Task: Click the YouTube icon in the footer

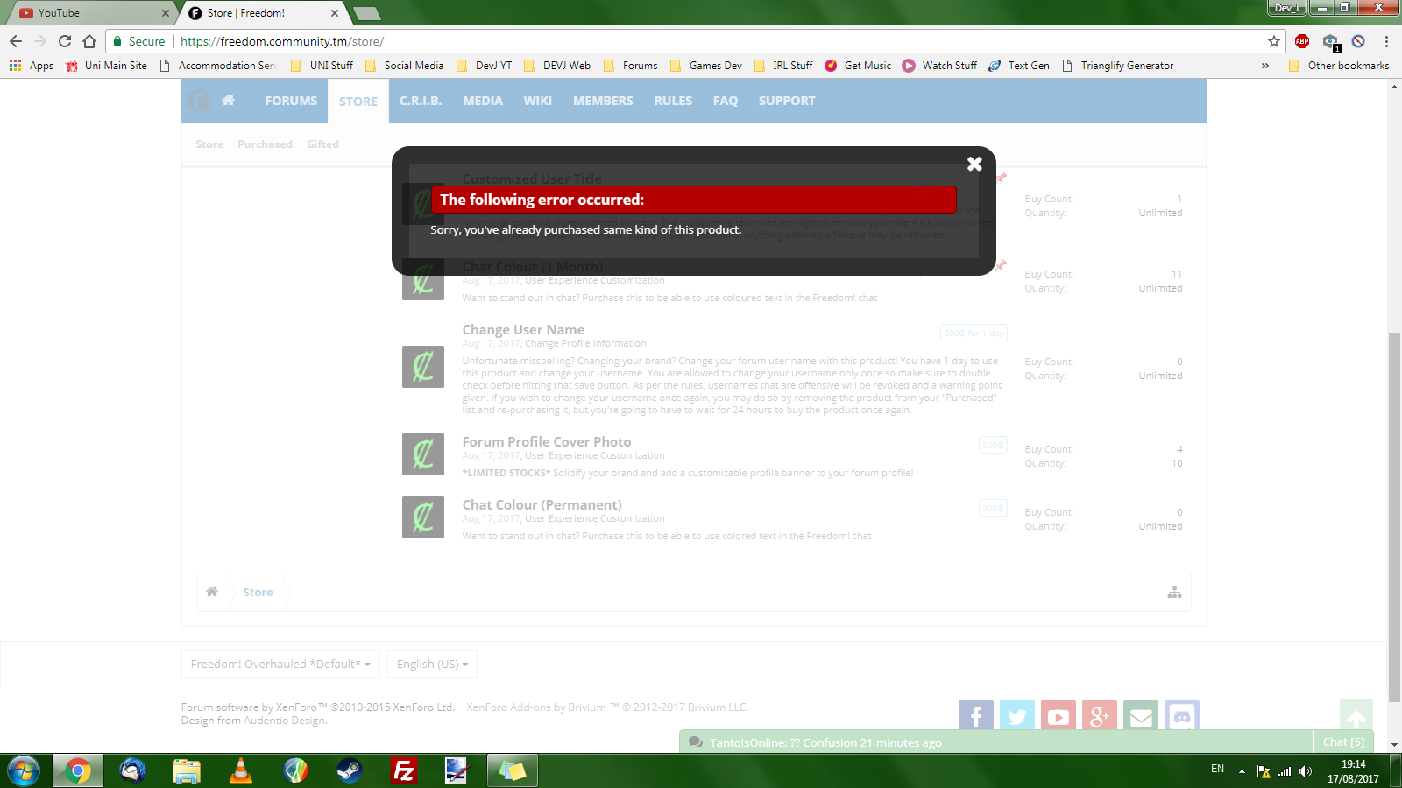Action: 1058,716
